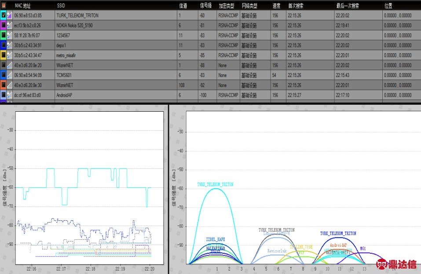Click the metro_misafir SSID cell

[66, 55]
